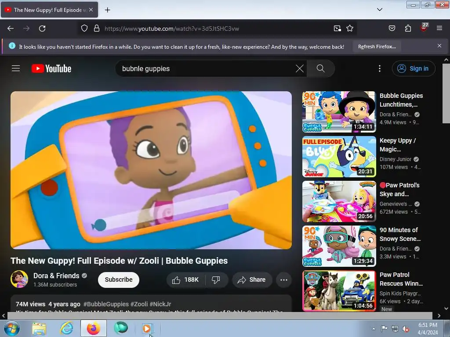Bookmark this page with the star icon
The height and width of the screenshot is (337, 450).
coord(349,28)
